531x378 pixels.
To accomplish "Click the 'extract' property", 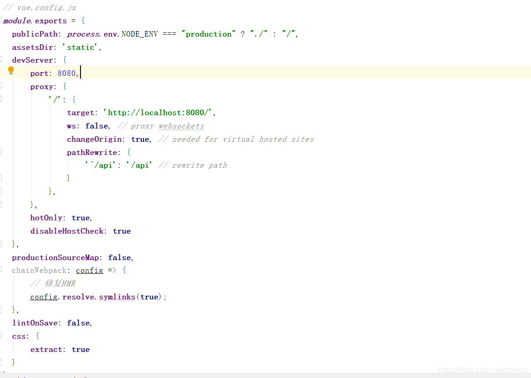I will [x=46, y=350].
